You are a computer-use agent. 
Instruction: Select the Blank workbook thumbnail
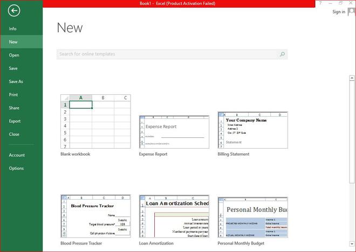click(95, 122)
